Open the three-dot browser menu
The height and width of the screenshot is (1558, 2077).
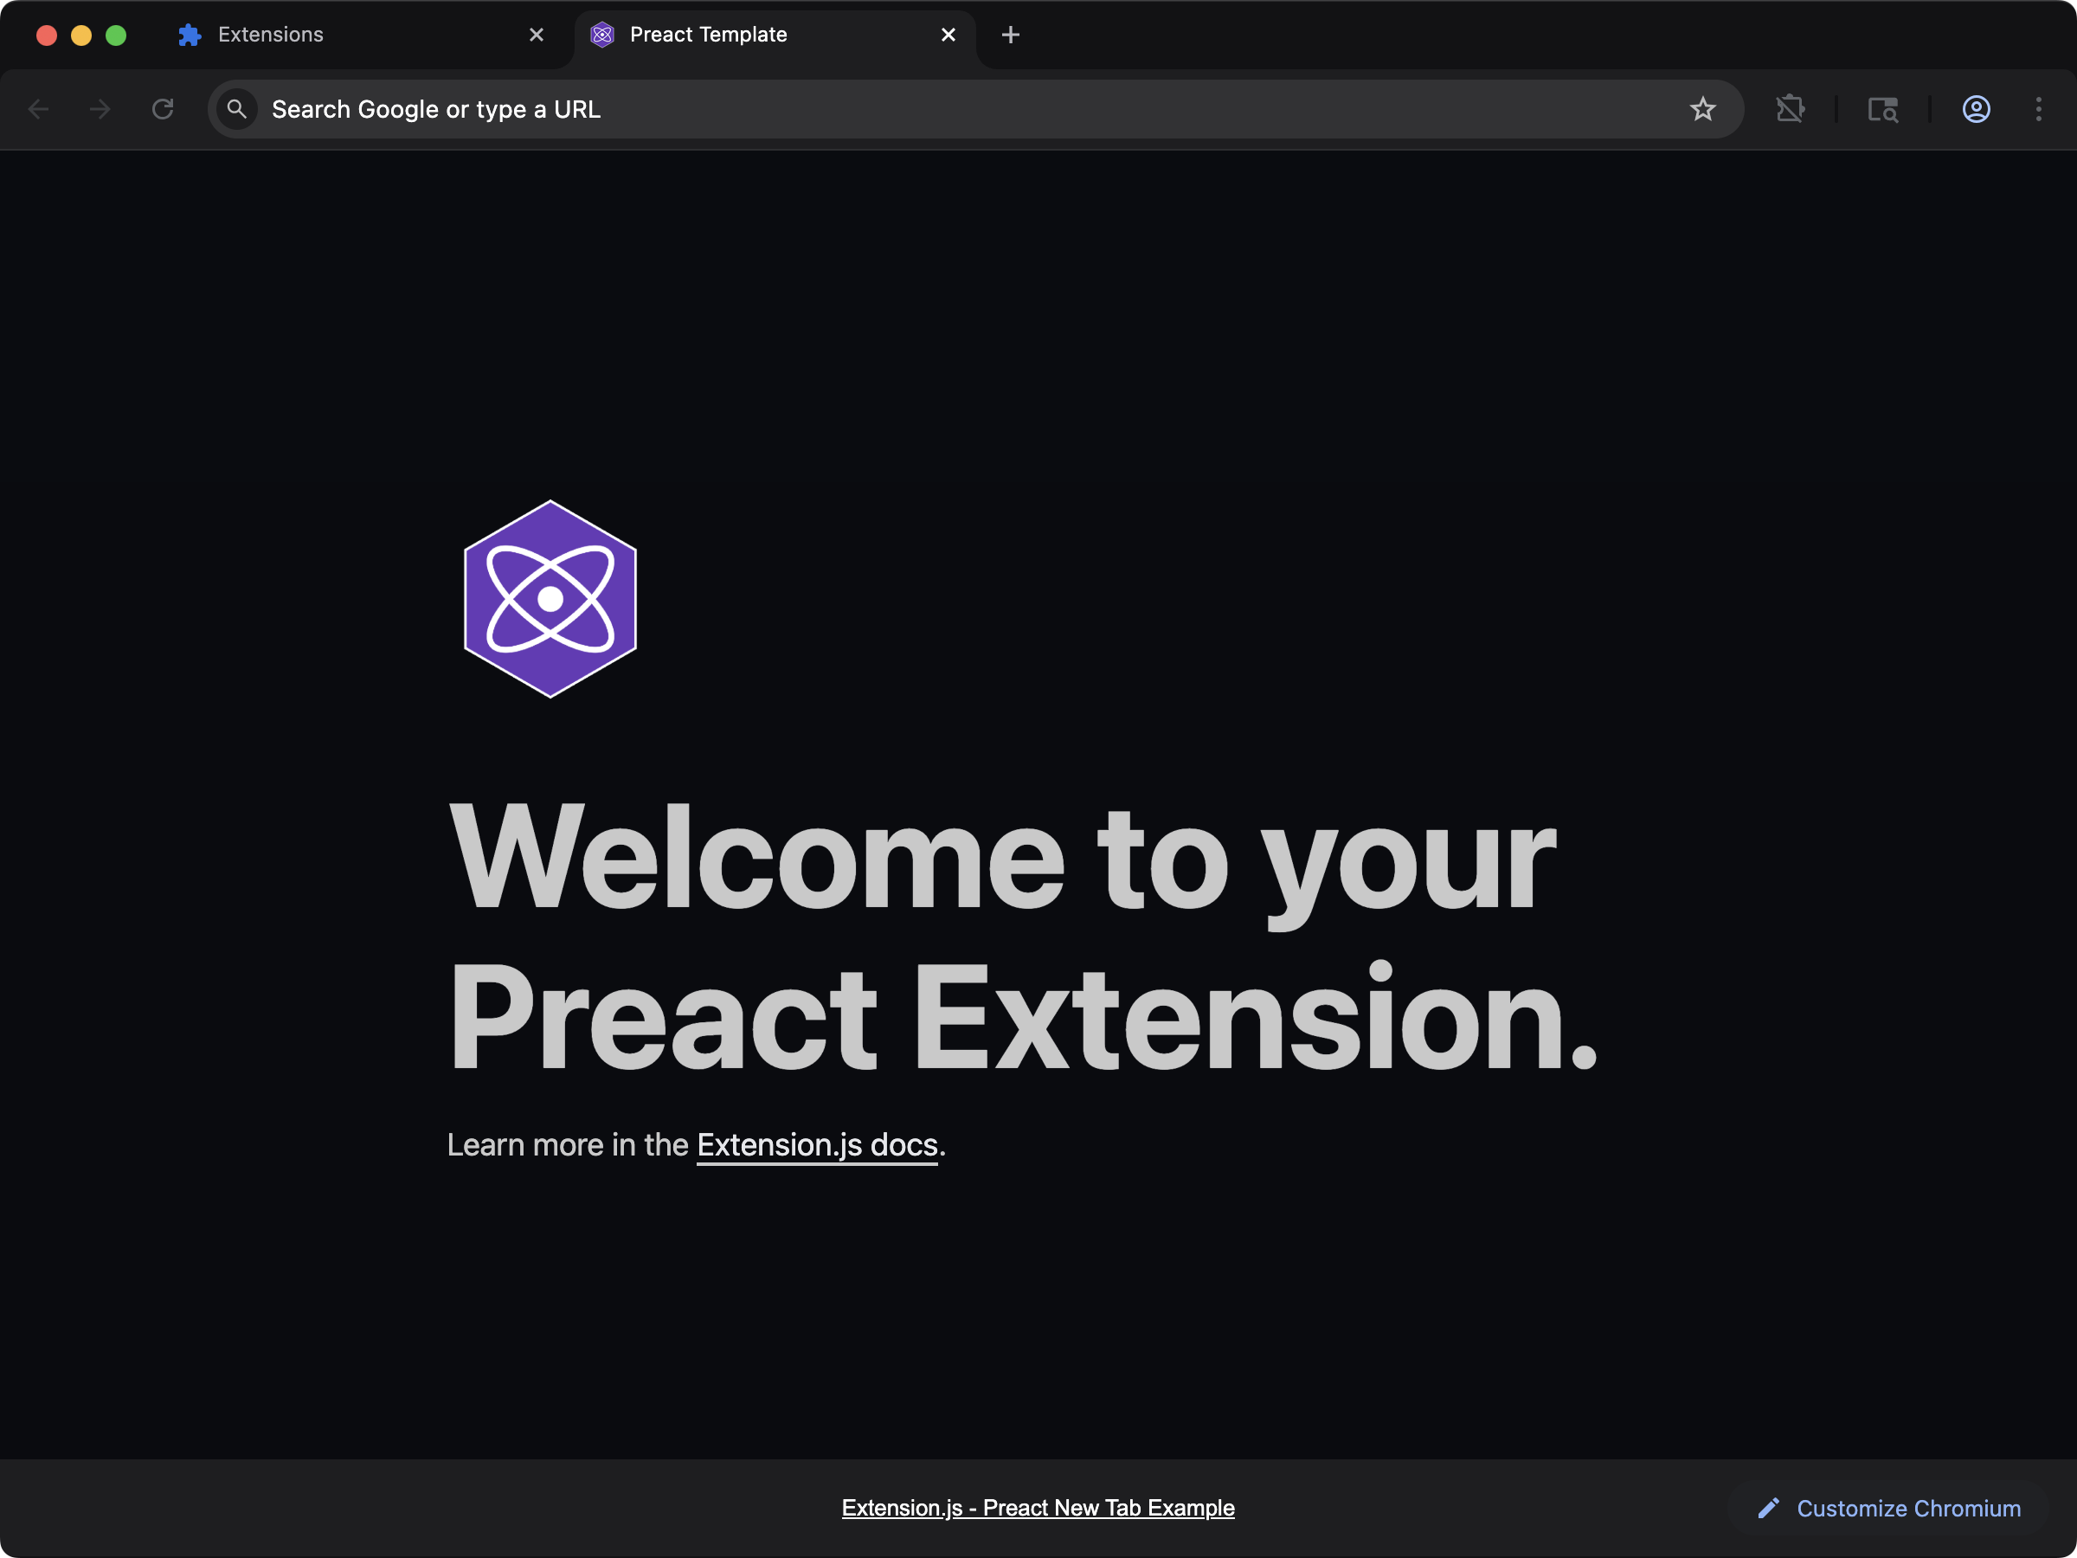(2039, 109)
